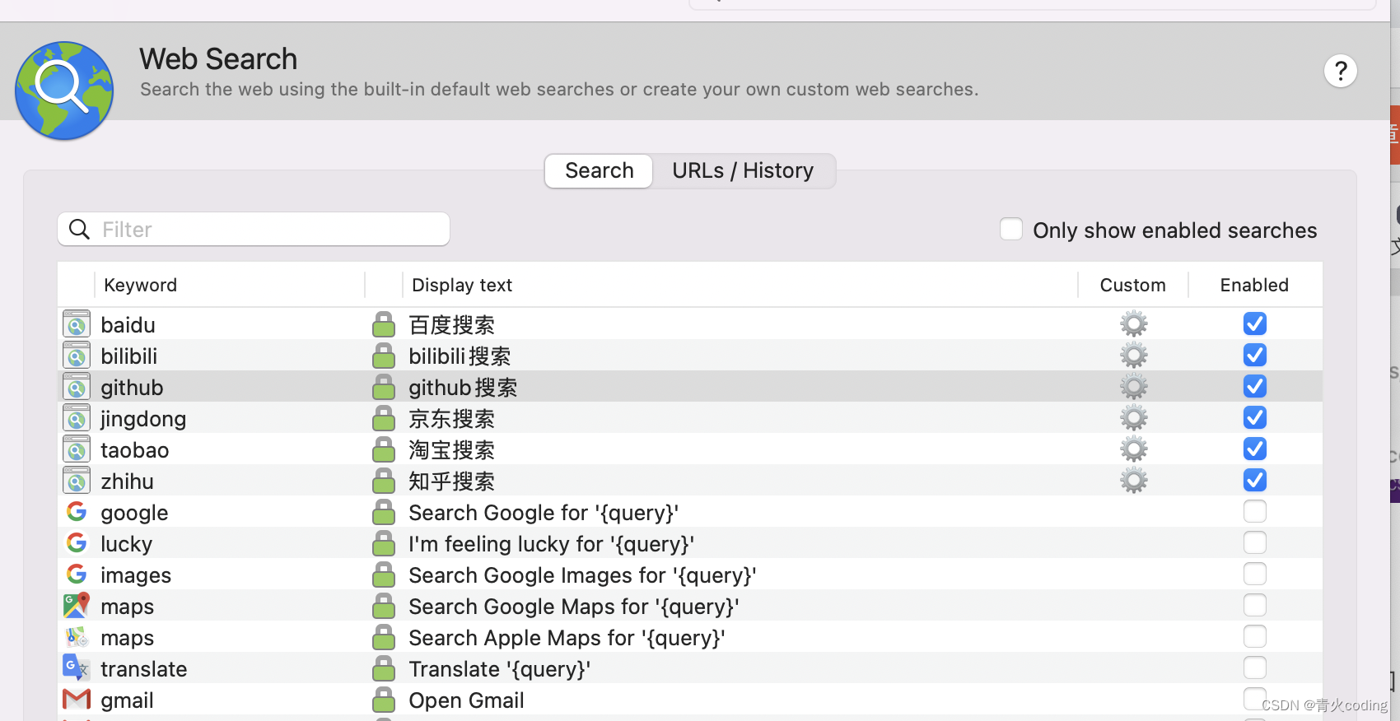Open custom settings gear for jingdong

click(x=1134, y=418)
